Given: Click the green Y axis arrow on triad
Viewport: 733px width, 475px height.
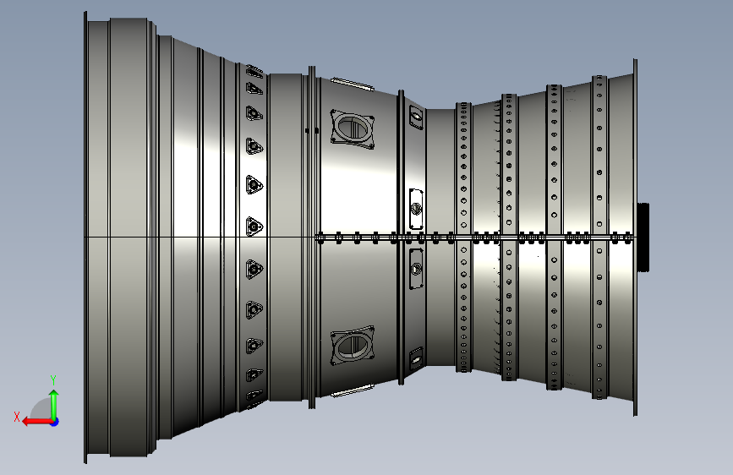Looking at the screenshot, I should click(54, 405).
